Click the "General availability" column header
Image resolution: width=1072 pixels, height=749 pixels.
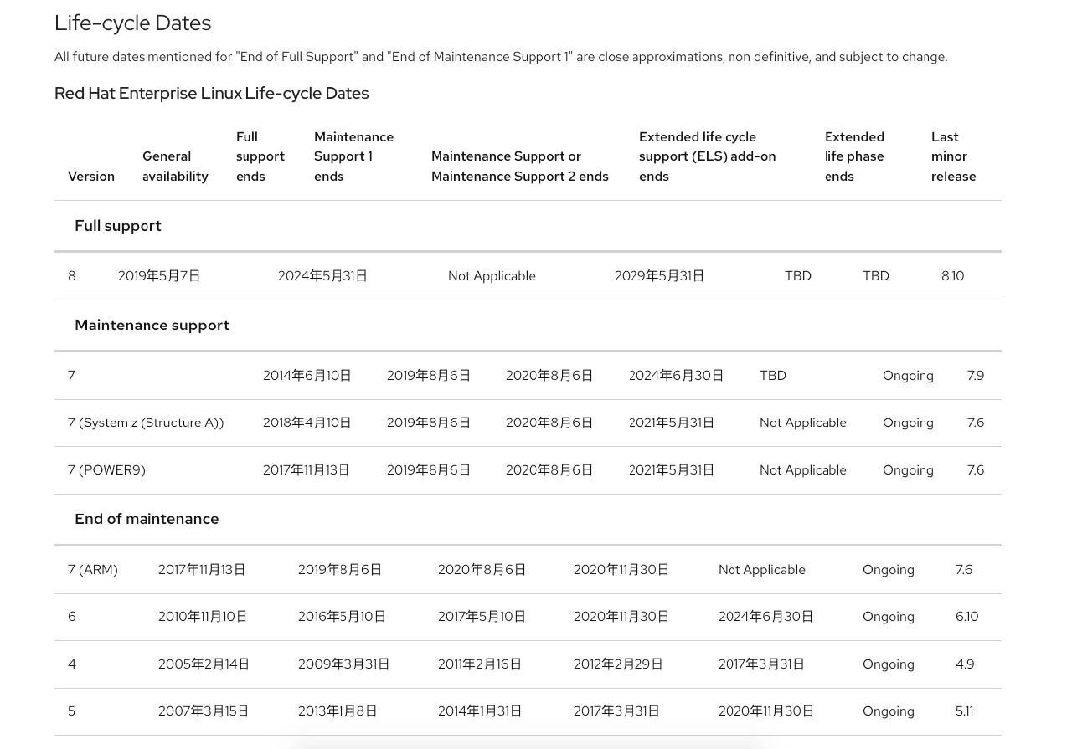pos(175,166)
